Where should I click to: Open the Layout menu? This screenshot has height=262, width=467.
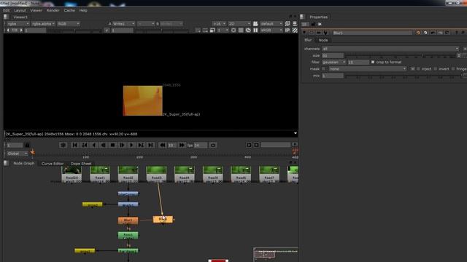click(x=20, y=10)
